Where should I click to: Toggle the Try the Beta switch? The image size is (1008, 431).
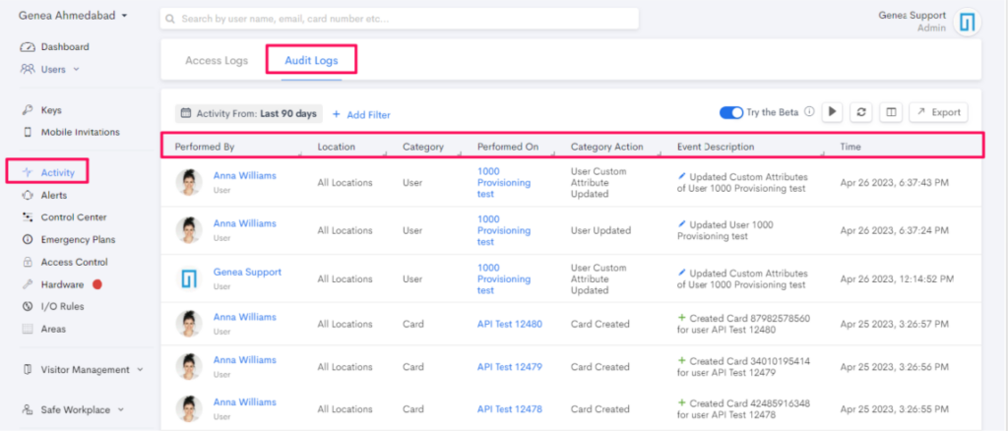(x=731, y=112)
